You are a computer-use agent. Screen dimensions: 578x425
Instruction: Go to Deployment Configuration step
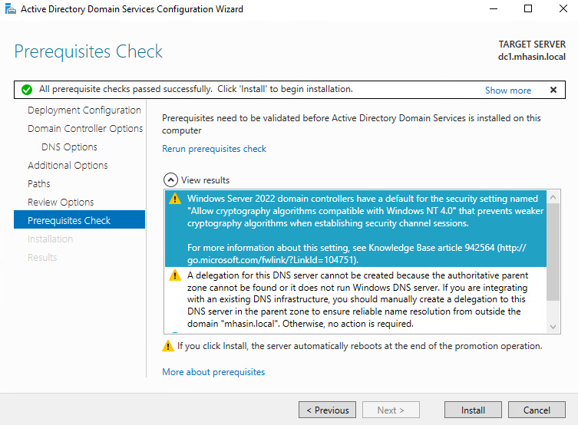pos(84,110)
